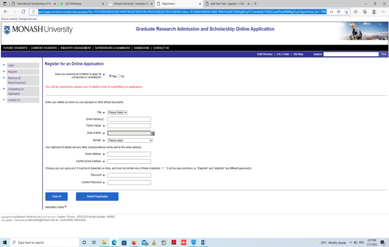The image size is (389, 247).
Task: Open the browser profile avatar
Action: tap(374, 12)
